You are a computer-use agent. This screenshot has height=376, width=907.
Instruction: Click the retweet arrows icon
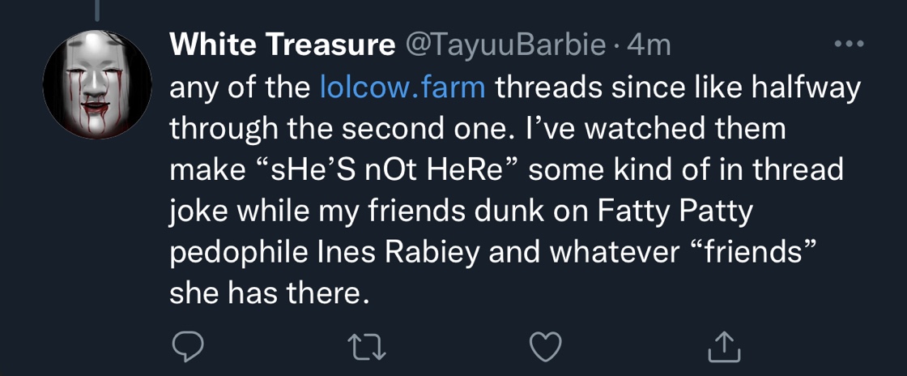pyautogui.click(x=368, y=347)
